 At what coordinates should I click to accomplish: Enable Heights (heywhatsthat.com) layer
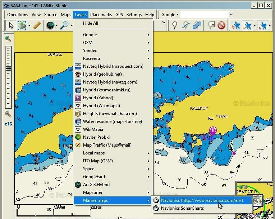[x=113, y=114]
